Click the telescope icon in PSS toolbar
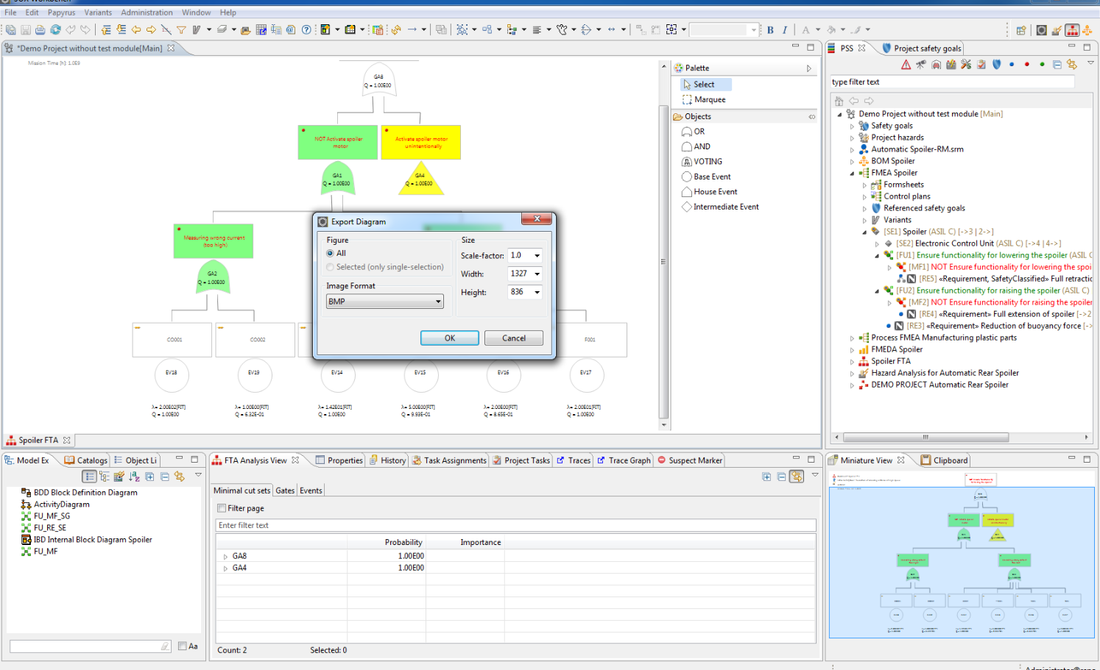Image resolution: width=1100 pixels, height=670 pixels. [x=921, y=65]
